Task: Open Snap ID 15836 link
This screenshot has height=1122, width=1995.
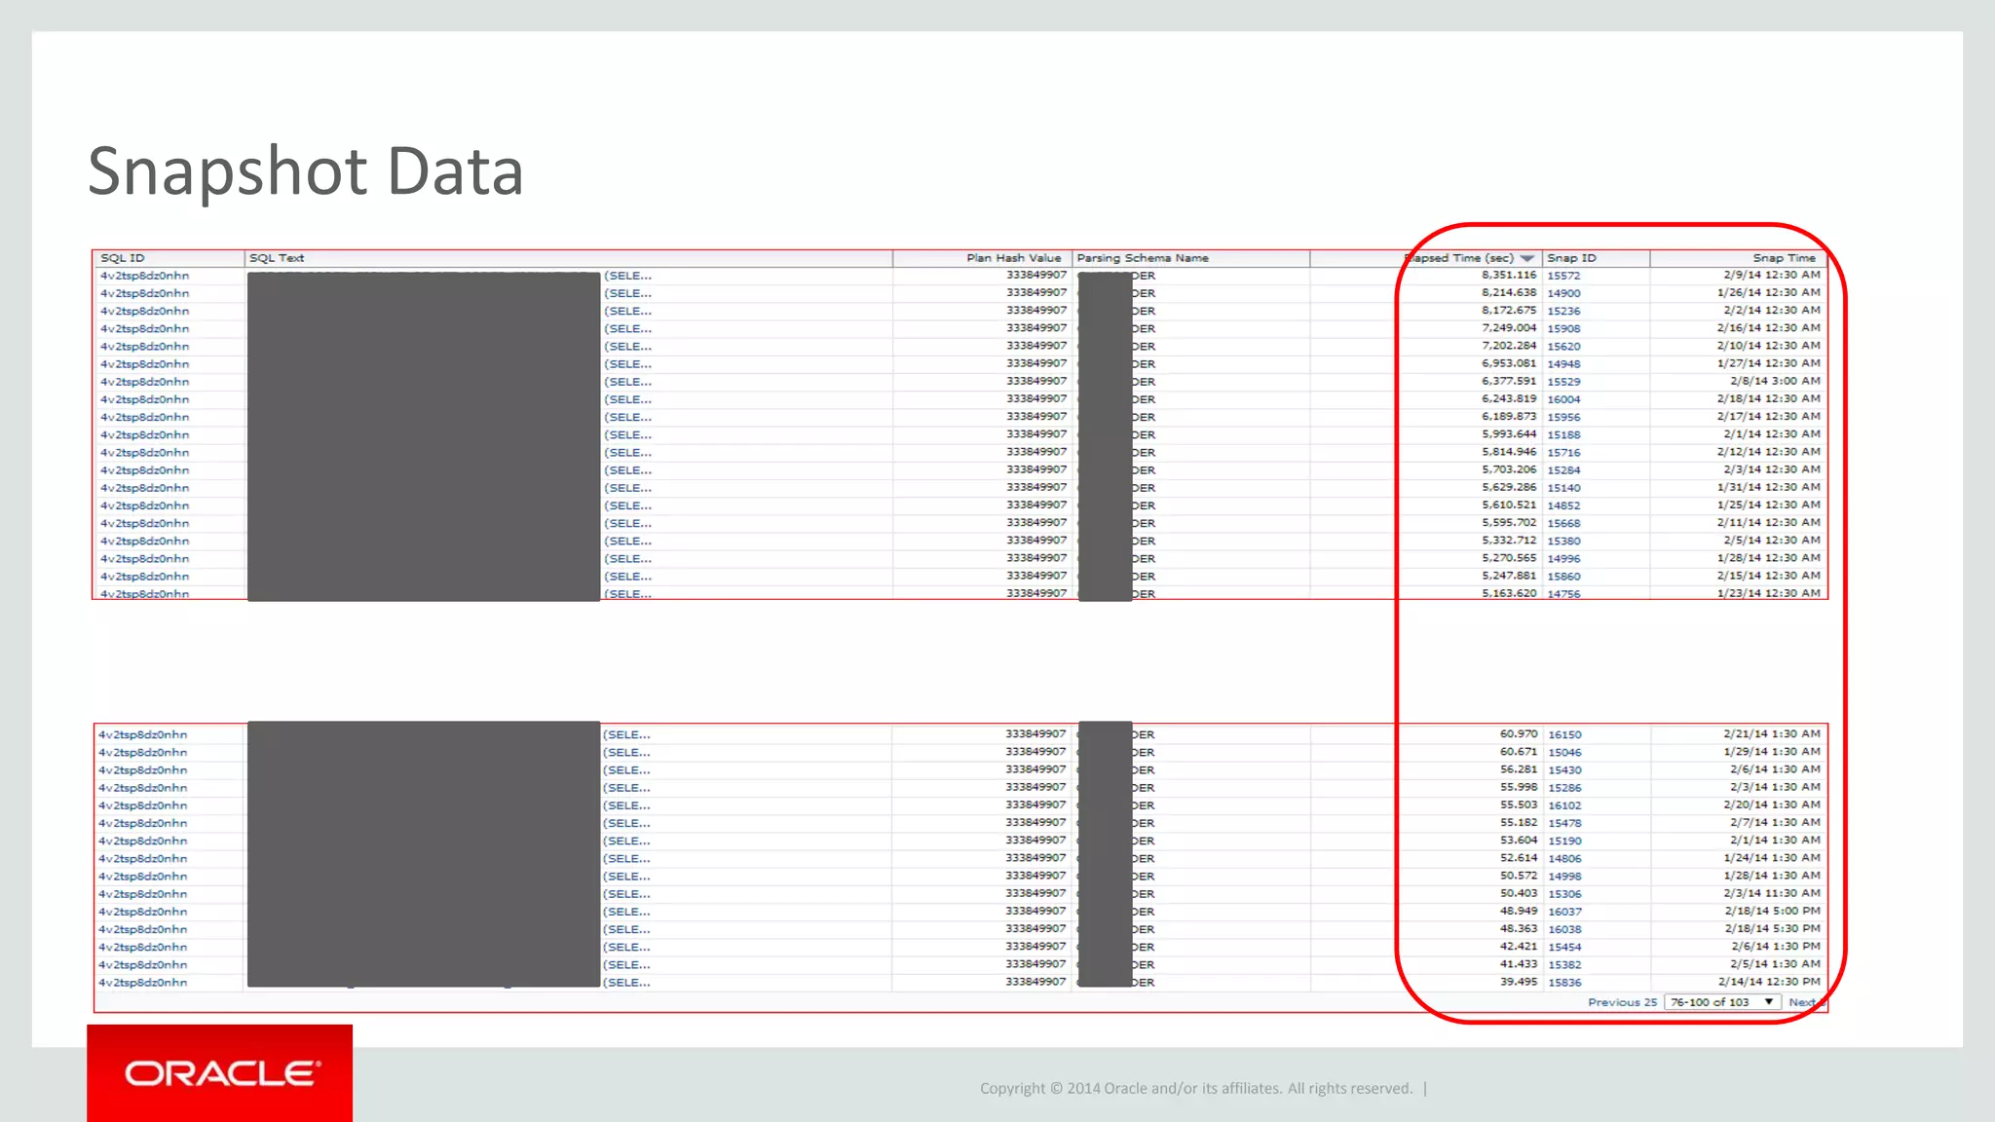Action: click(1564, 983)
